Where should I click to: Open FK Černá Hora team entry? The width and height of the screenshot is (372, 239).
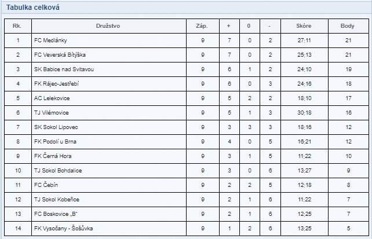53,156
